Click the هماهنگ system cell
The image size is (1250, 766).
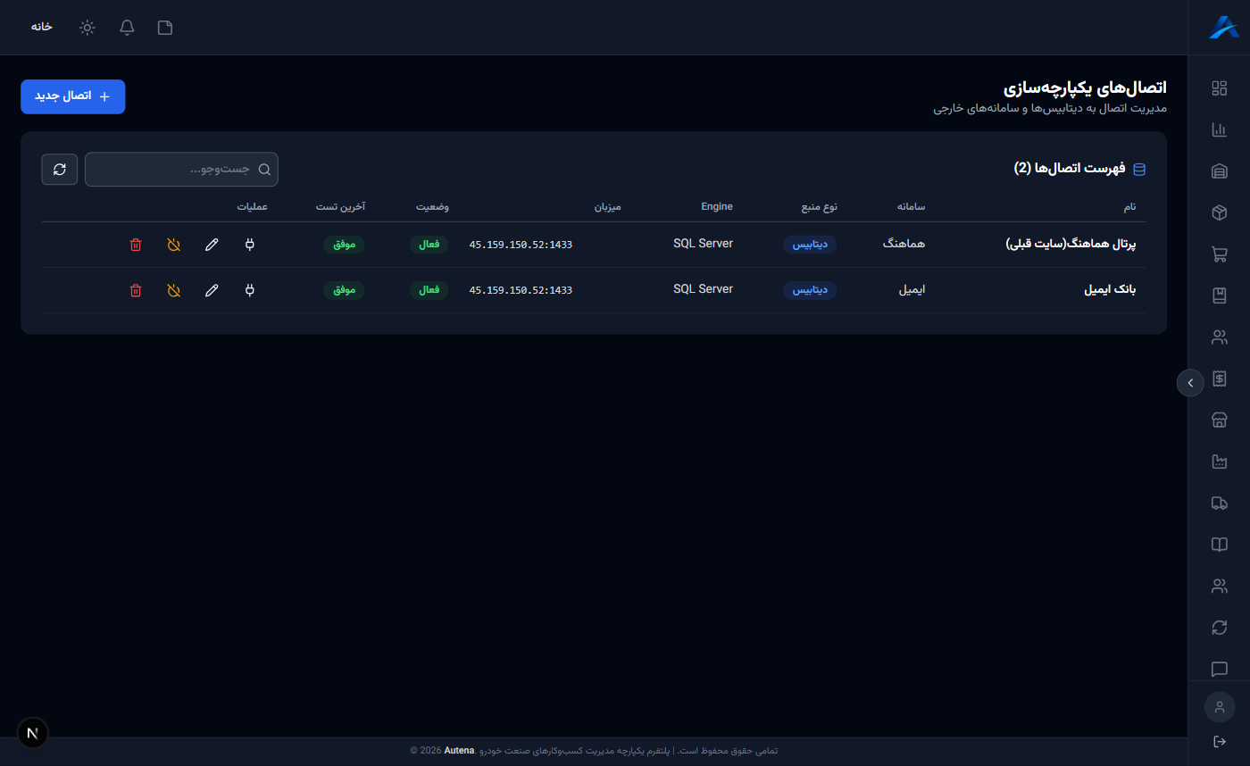click(904, 244)
